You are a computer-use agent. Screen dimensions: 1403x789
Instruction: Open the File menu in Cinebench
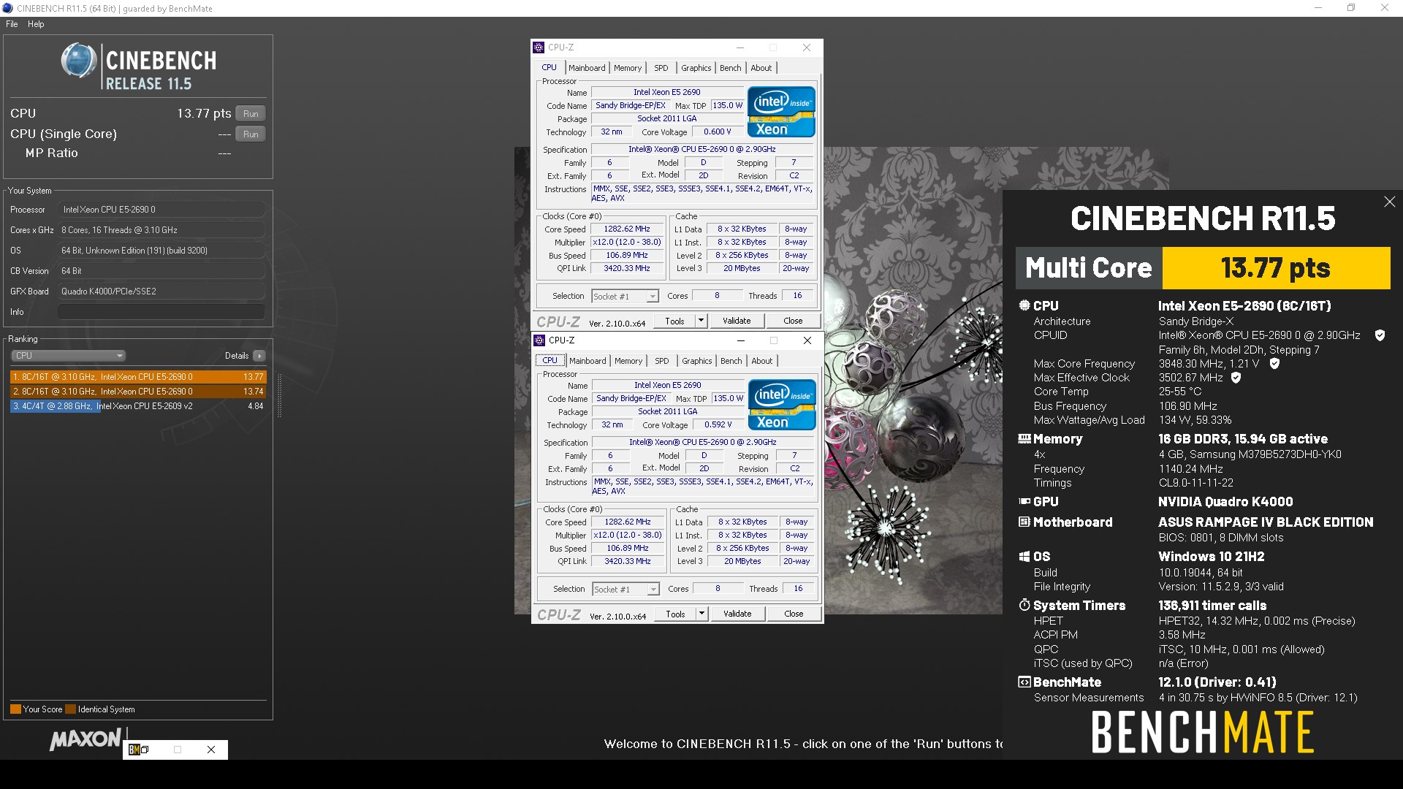[12, 24]
